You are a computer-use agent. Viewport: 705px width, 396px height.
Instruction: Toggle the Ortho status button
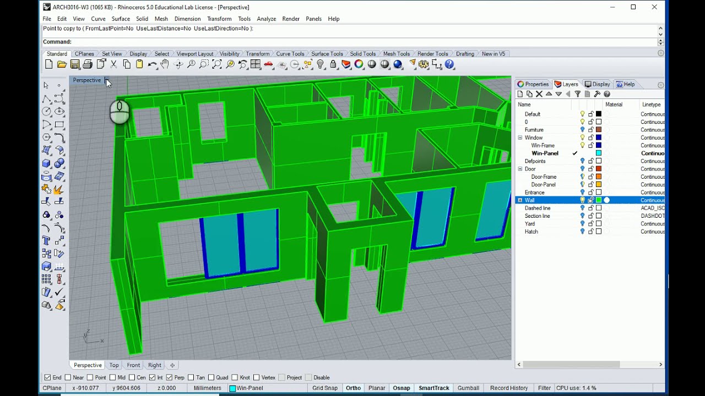[353, 388]
